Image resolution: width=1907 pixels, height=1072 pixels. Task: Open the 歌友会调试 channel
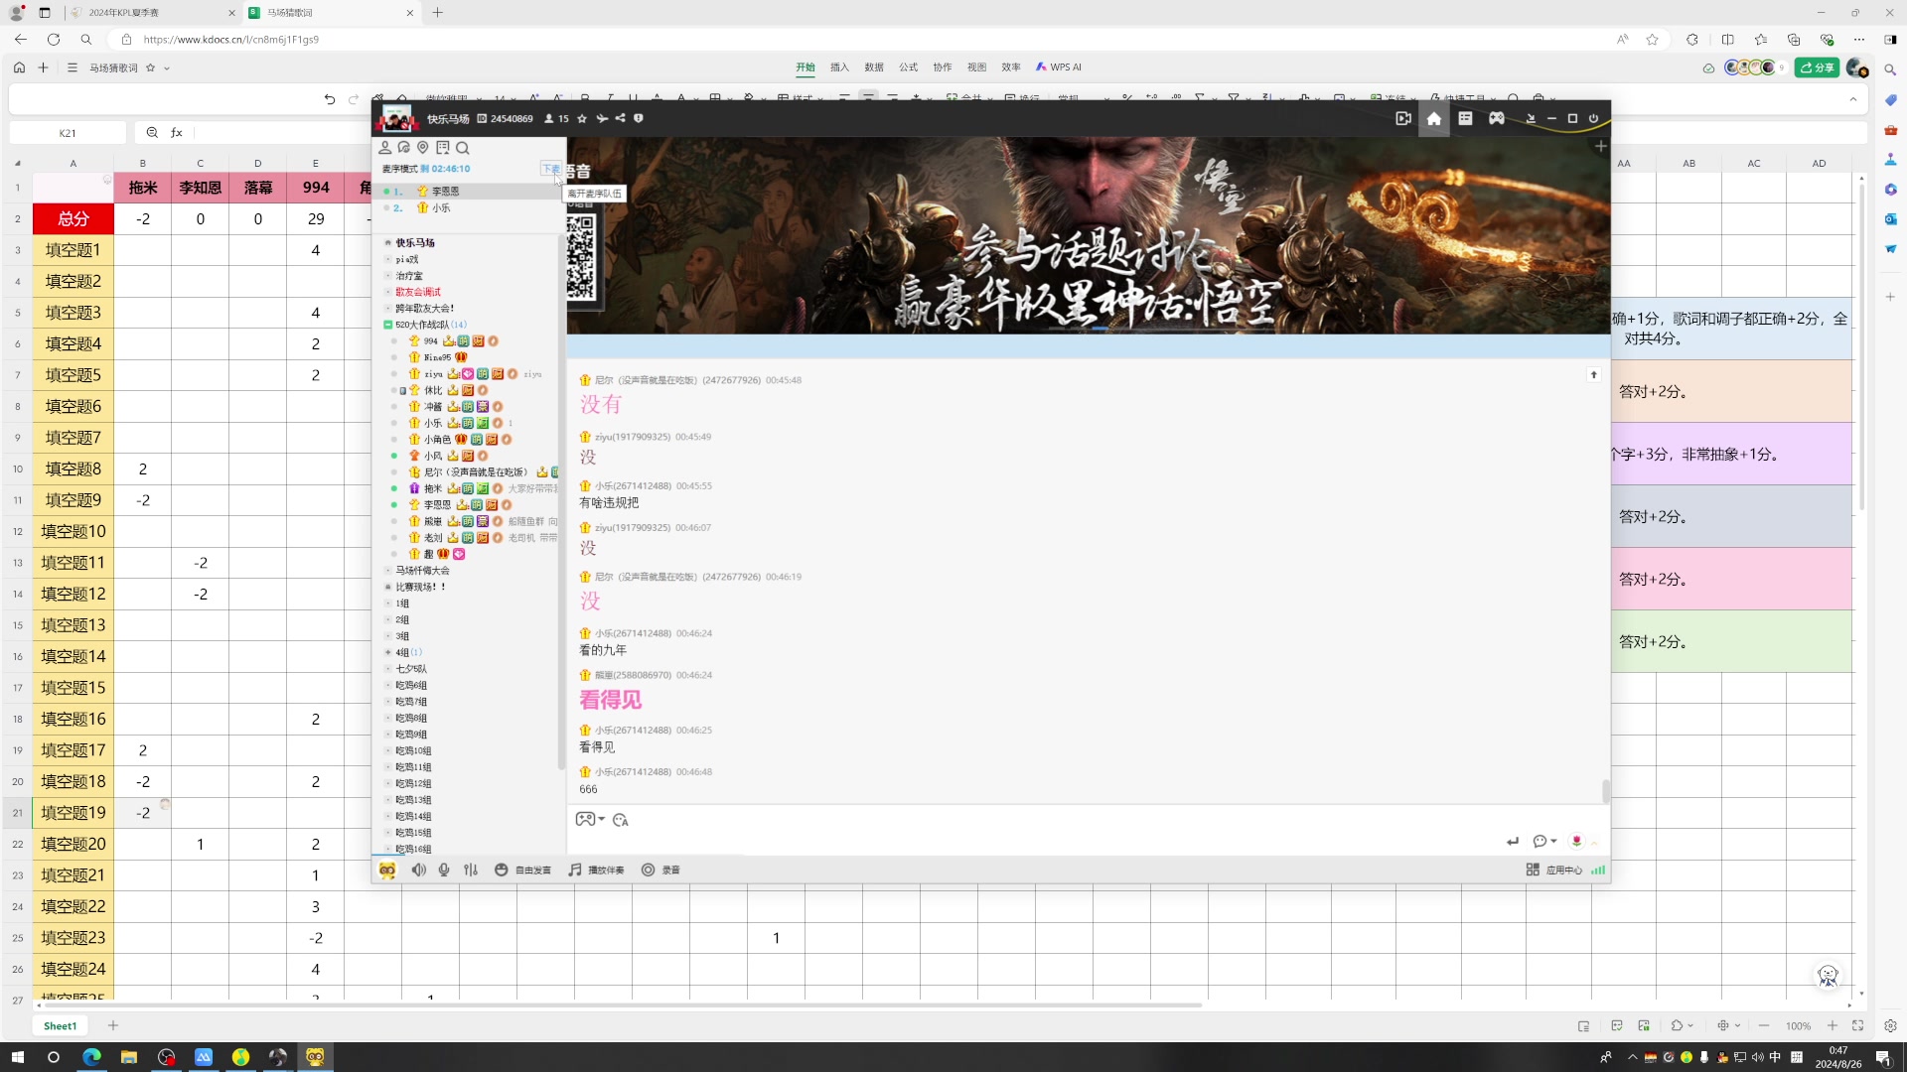point(418,292)
